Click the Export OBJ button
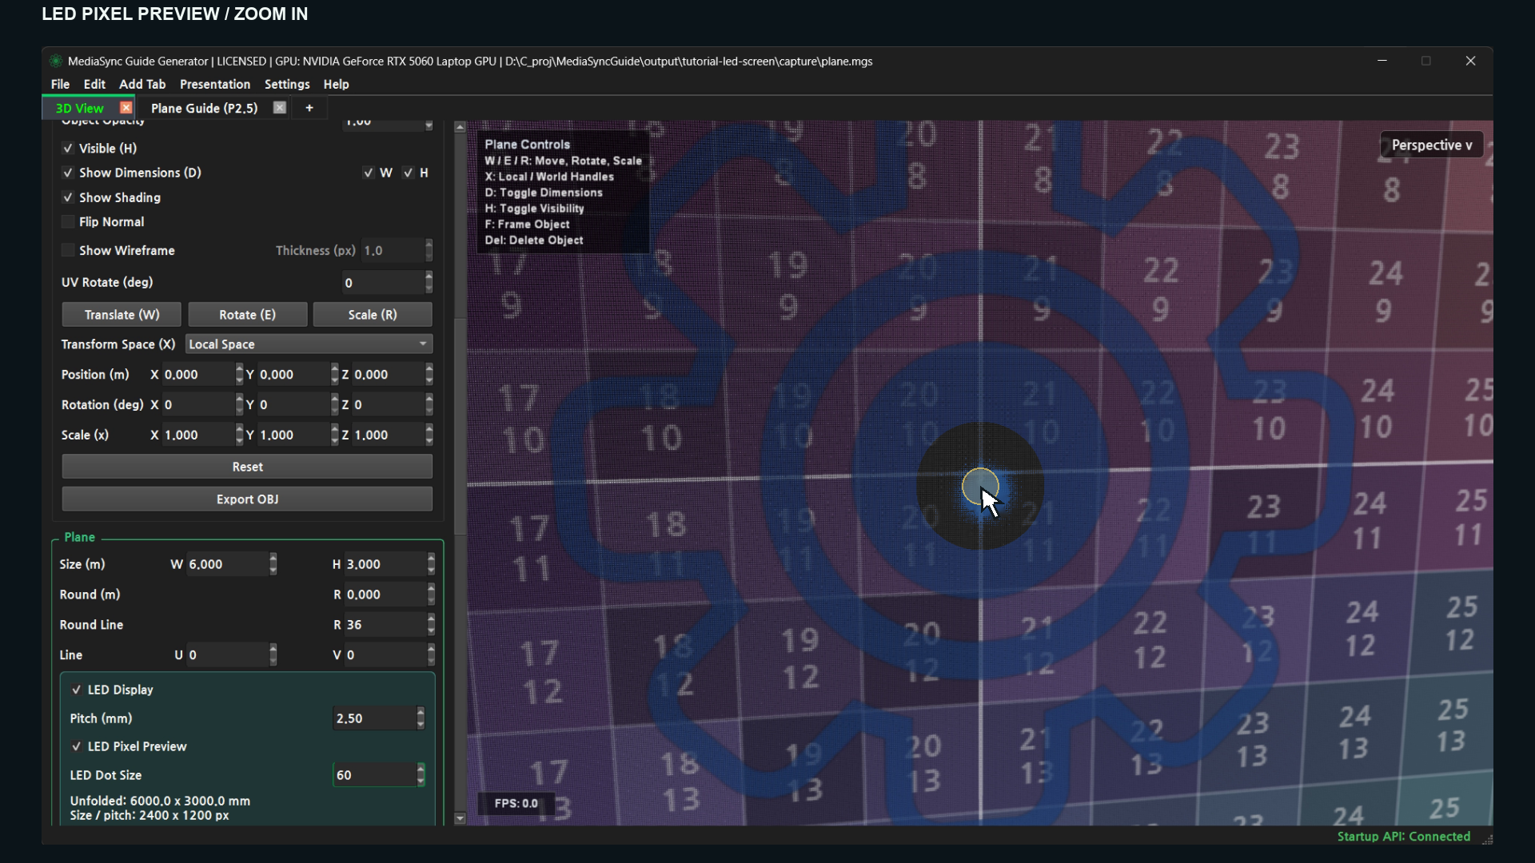1535x863 pixels. [x=247, y=499]
